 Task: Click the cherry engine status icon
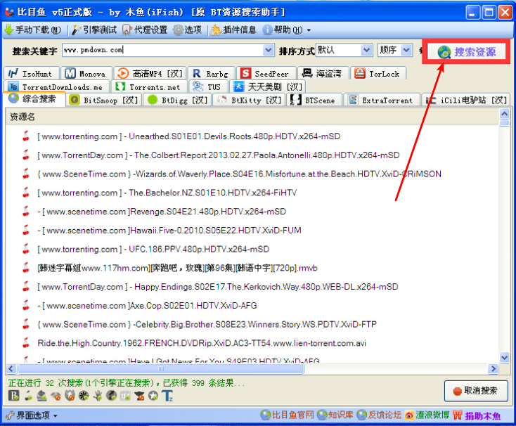coord(28,395)
